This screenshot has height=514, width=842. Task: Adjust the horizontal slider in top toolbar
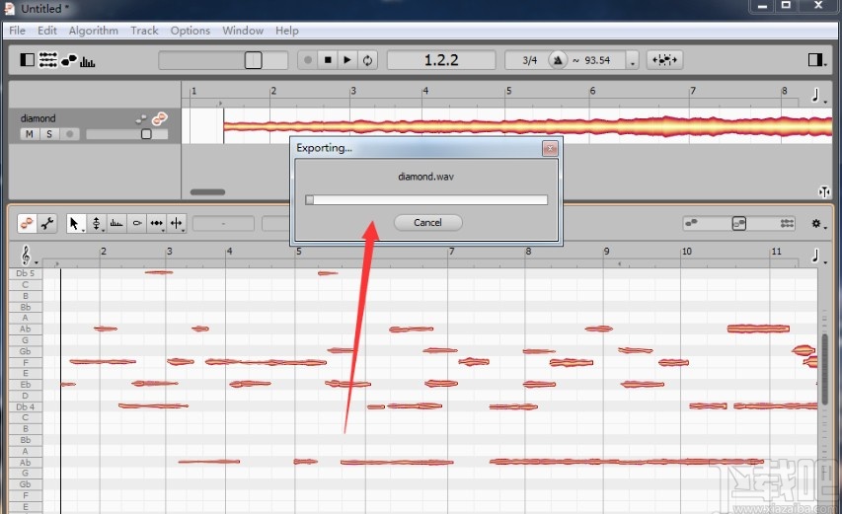click(x=223, y=59)
